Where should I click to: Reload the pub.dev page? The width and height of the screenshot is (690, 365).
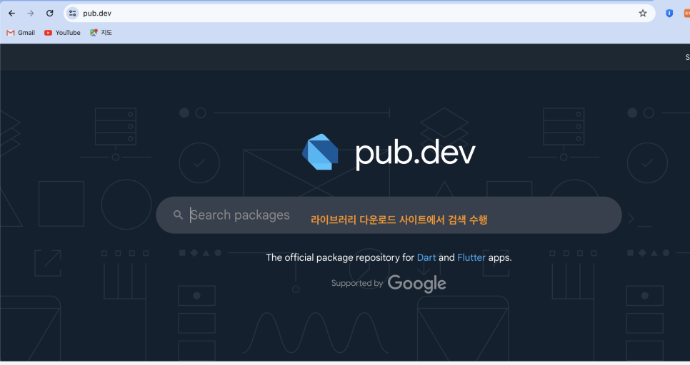click(x=50, y=13)
